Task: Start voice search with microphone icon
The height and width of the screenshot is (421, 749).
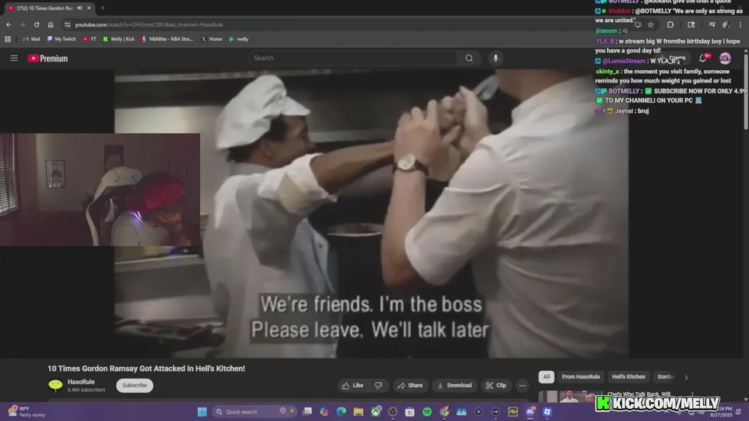Action: [496, 58]
